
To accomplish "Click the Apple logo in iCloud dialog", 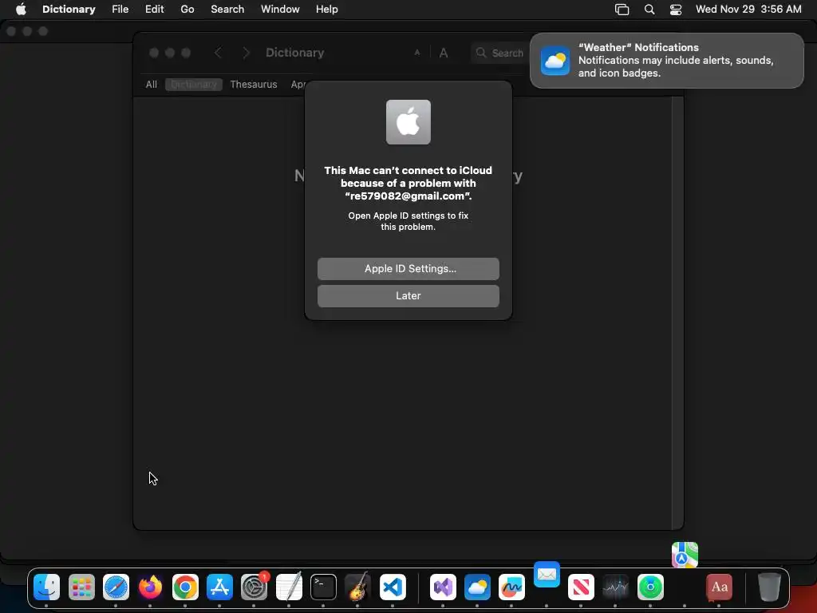I will pyautogui.click(x=408, y=122).
